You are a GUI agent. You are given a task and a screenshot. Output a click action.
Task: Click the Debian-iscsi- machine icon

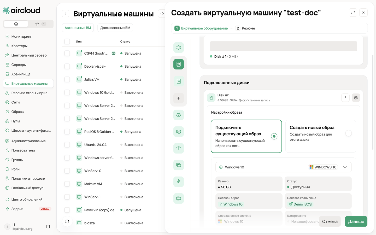click(79, 66)
